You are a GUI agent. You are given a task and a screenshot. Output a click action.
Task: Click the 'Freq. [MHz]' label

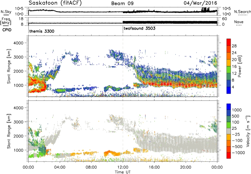point(6,21)
